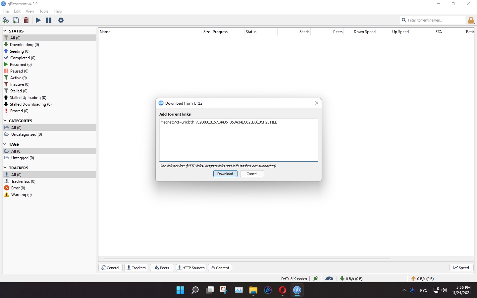
Task: Open the Help menu
Action: [x=58, y=11]
